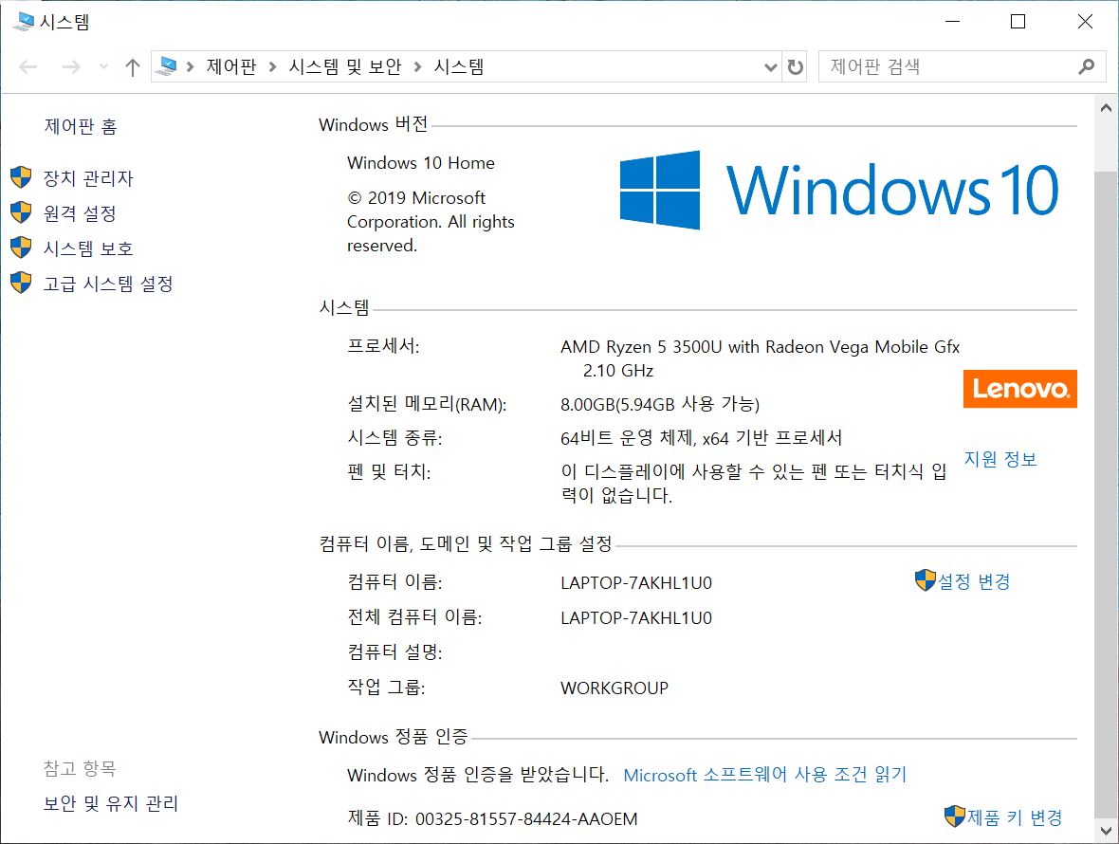Click the shield icon beside 시스템 보호
The height and width of the screenshot is (844, 1119).
(22, 248)
